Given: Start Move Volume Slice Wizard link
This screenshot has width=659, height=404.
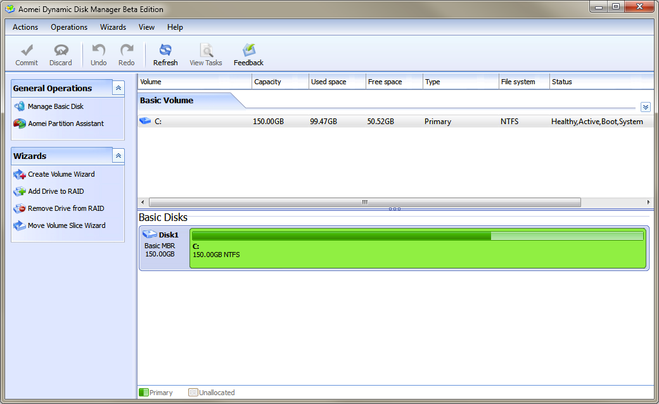Looking at the screenshot, I should coord(67,225).
